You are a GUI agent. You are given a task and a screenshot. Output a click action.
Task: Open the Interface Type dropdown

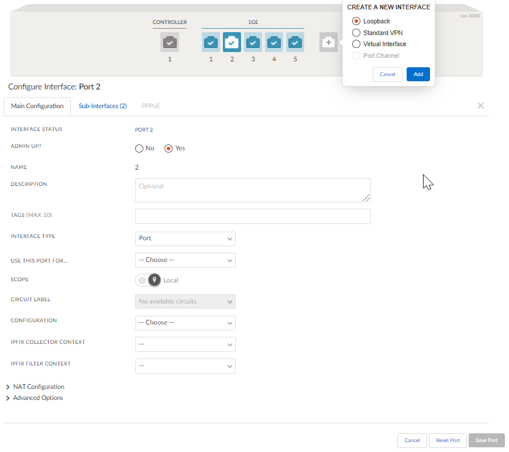tap(185, 239)
